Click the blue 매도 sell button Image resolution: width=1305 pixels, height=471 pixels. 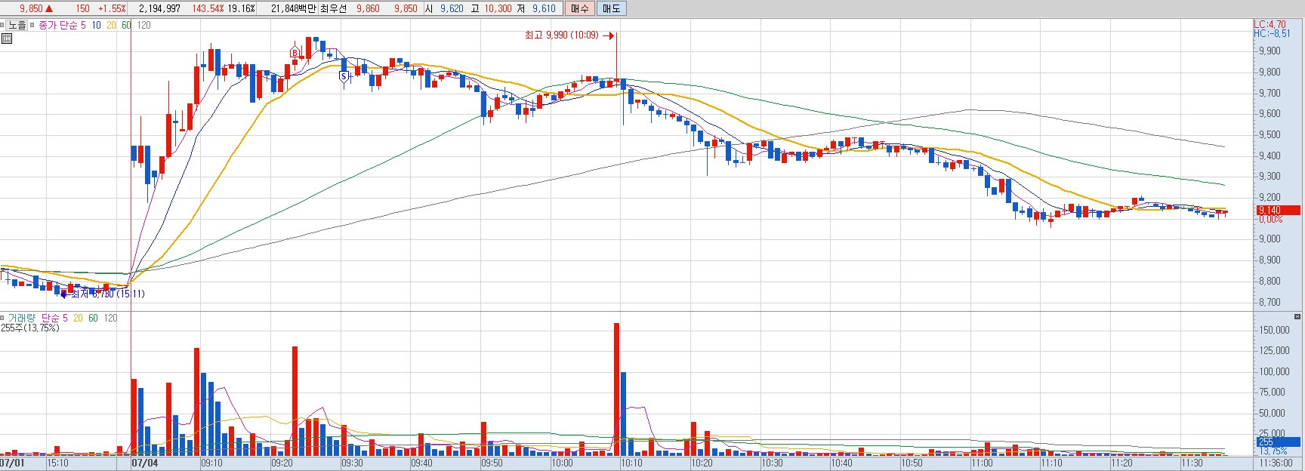pyautogui.click(x=611, y=8)
